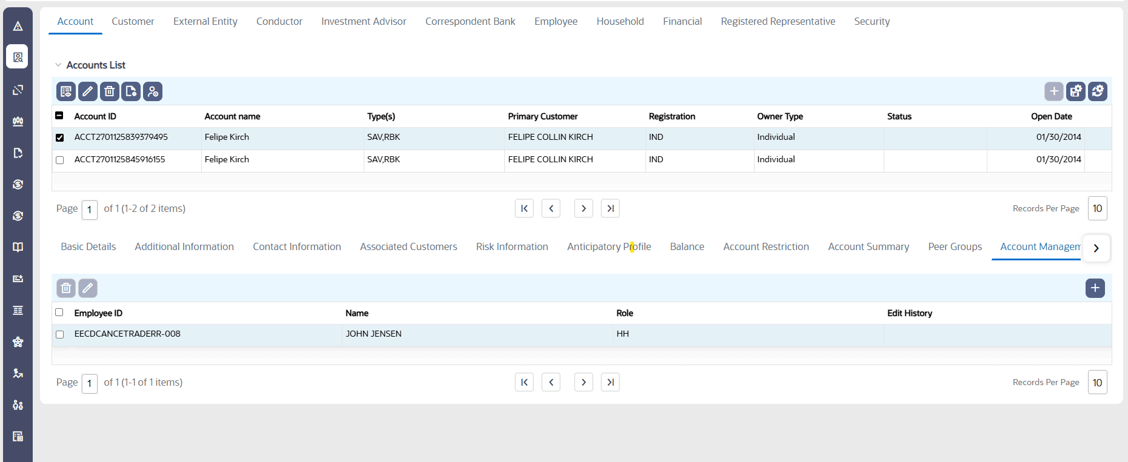Image resolution: width=1128 pixels, height=462 pixels.
Task: Click pencil edit icon in Accounts List toolbar
Action: click(x=88, y=91)
